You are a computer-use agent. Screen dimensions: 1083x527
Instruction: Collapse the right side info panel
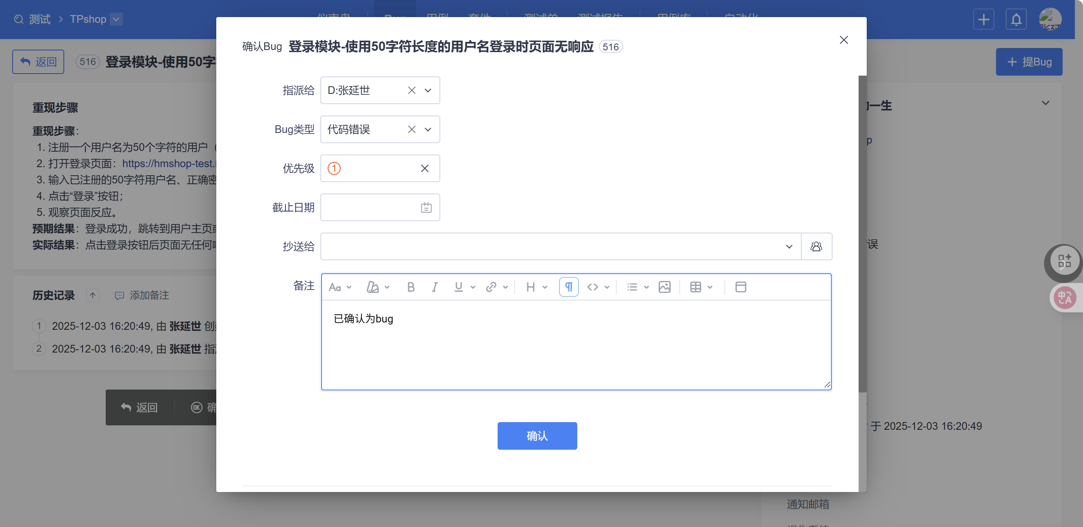tap(1045, 103)
